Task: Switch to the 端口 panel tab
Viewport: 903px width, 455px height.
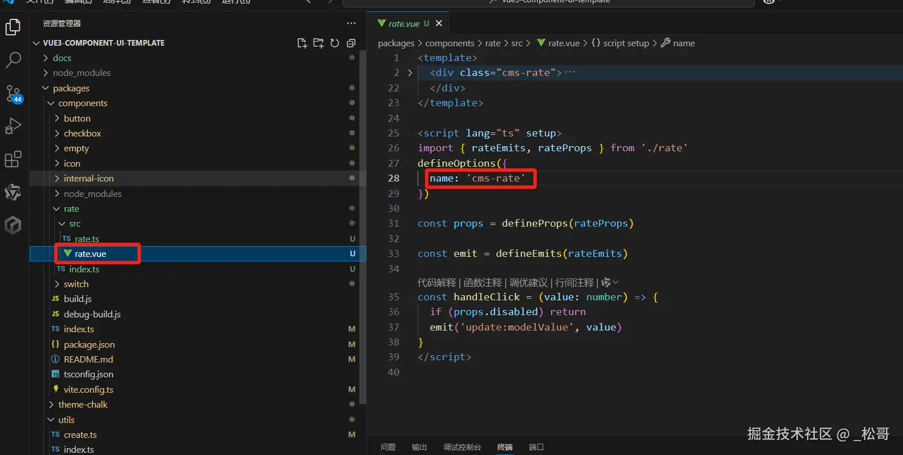Action: tap(536, 447)
